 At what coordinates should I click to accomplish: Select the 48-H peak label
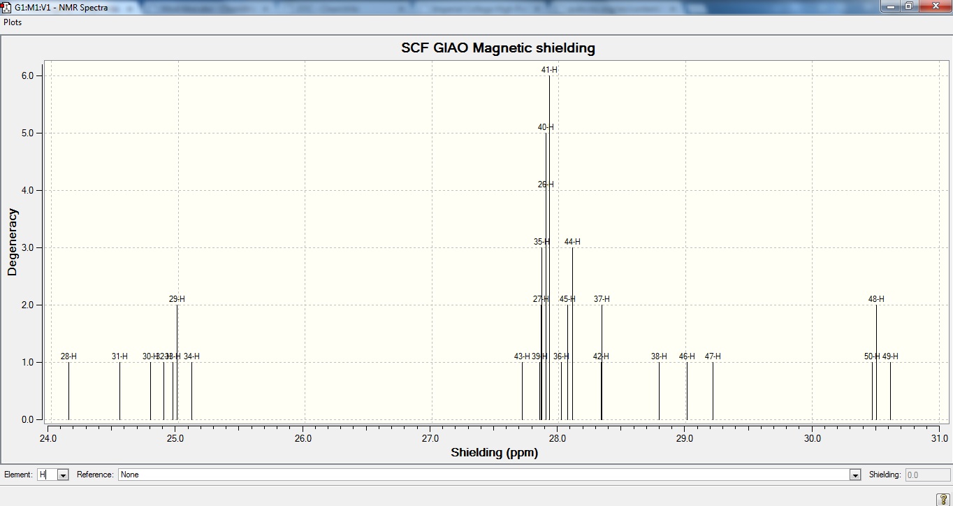coord(876,299)
